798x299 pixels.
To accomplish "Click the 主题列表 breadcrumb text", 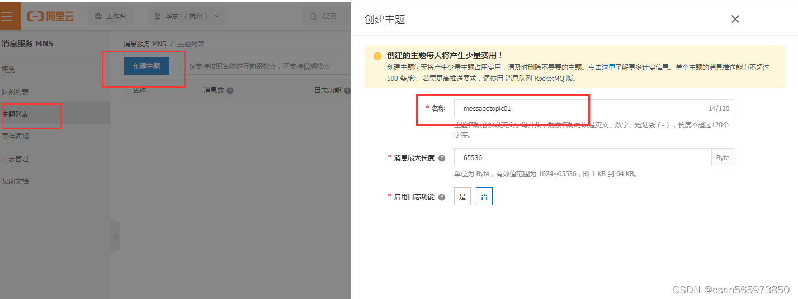I will coord(191,43).
